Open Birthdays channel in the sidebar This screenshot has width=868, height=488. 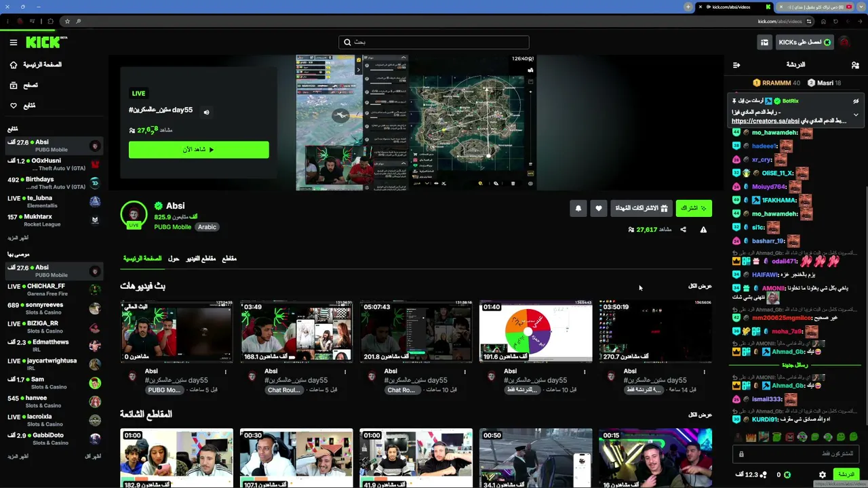click(54, 182)
